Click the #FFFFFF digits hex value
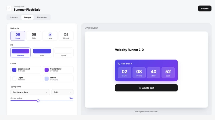The image size is (215, 120). pyautogui.click(x=21, y=80)
